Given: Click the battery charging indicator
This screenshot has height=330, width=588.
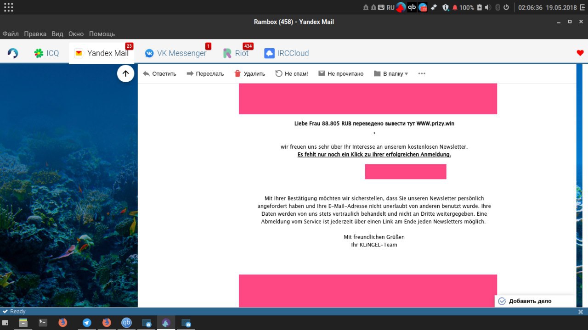Looking at the screenshot, I should pos(480,7).
